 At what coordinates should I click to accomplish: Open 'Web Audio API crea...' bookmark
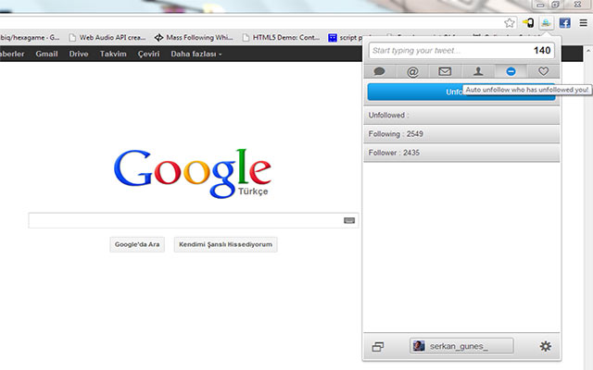107,37
